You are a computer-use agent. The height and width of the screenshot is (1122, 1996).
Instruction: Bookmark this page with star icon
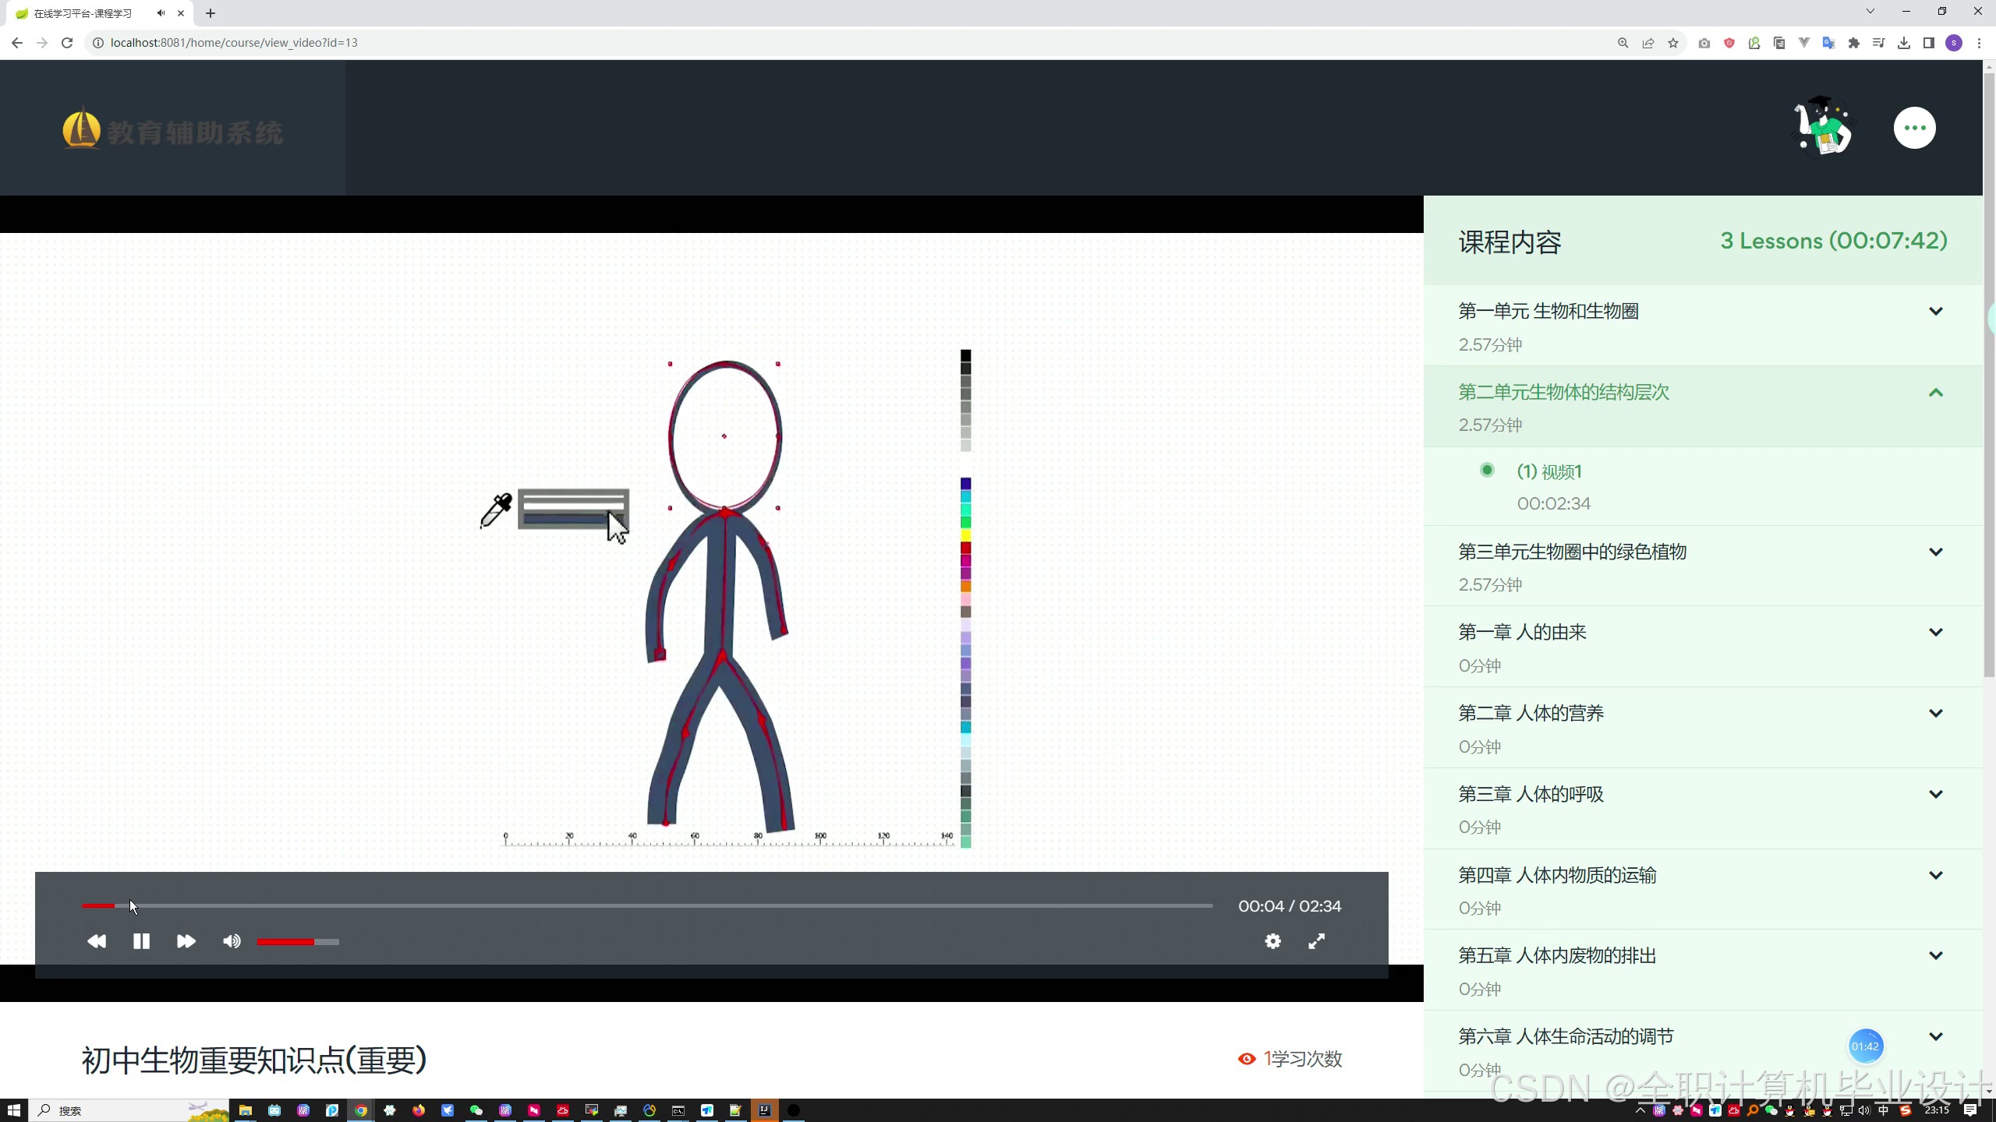pos(1673,43)
